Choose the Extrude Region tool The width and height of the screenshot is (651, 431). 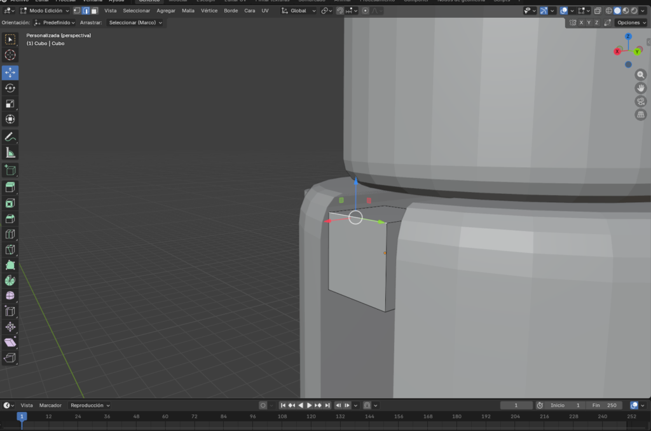coord(10,188)
